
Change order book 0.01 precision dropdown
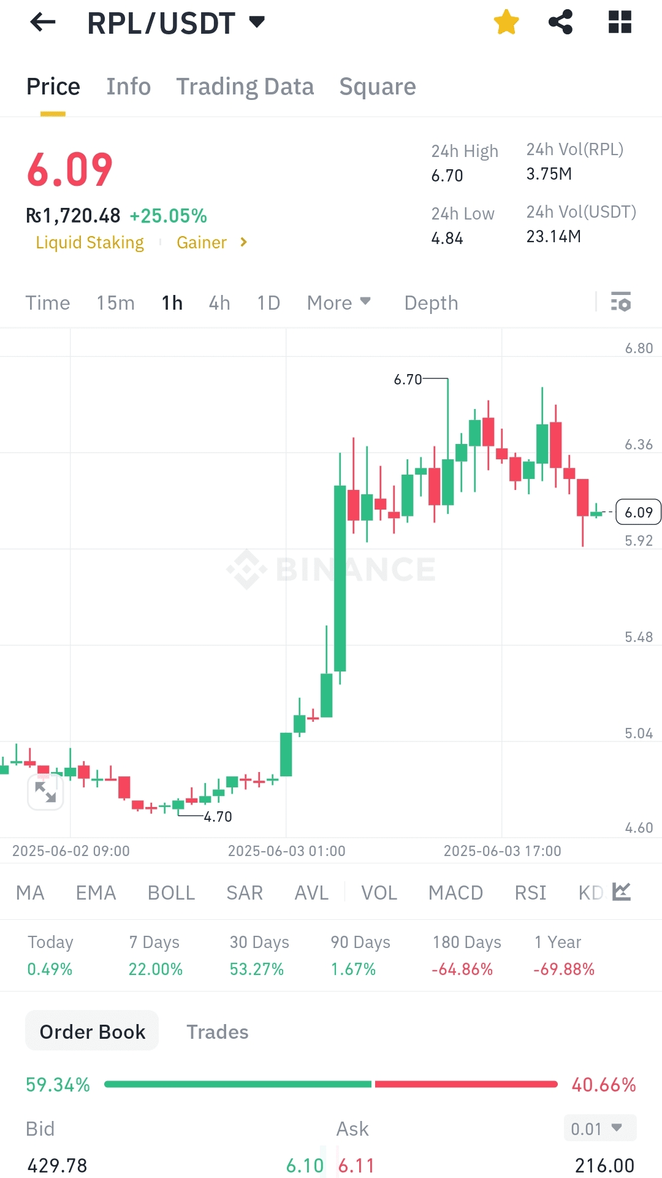click(599, 1128)
